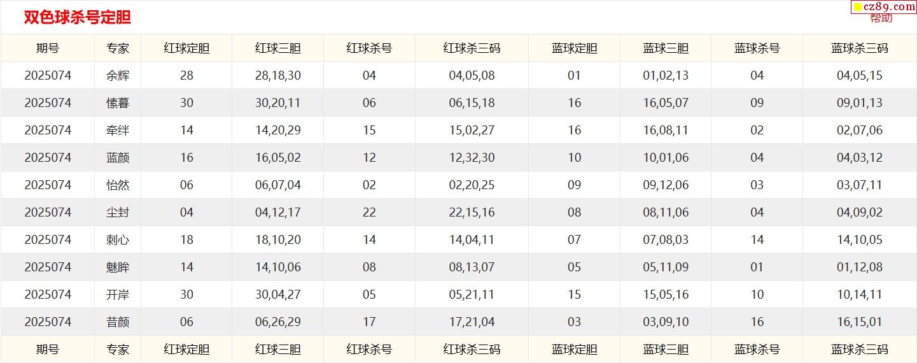Open expert 余辉 in first row

tap(118, 75)
